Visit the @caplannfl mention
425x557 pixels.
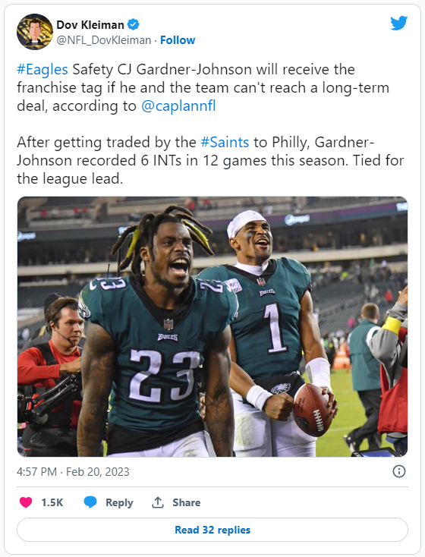(178, 105)
